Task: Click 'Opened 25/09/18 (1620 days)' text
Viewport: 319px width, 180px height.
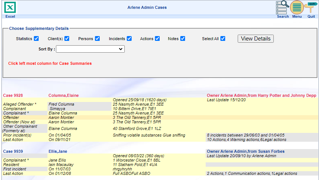Action: point(139,100)
